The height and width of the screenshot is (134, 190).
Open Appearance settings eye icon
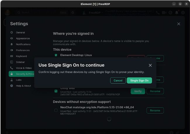pos(12,38)
